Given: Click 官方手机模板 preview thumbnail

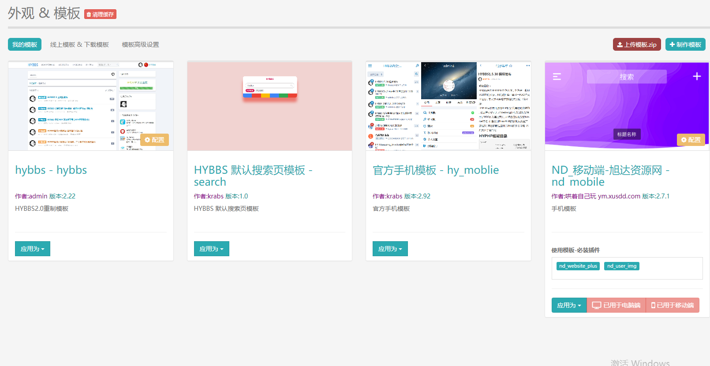Looking at the screenshot, I should [x=448, y=106].
